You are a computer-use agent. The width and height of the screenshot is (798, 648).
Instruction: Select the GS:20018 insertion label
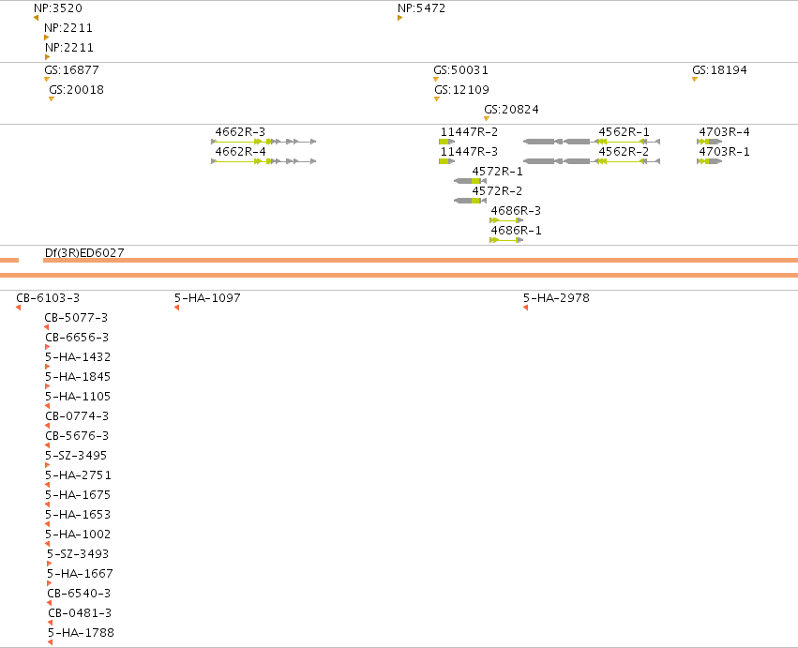(x=76, y=90)
